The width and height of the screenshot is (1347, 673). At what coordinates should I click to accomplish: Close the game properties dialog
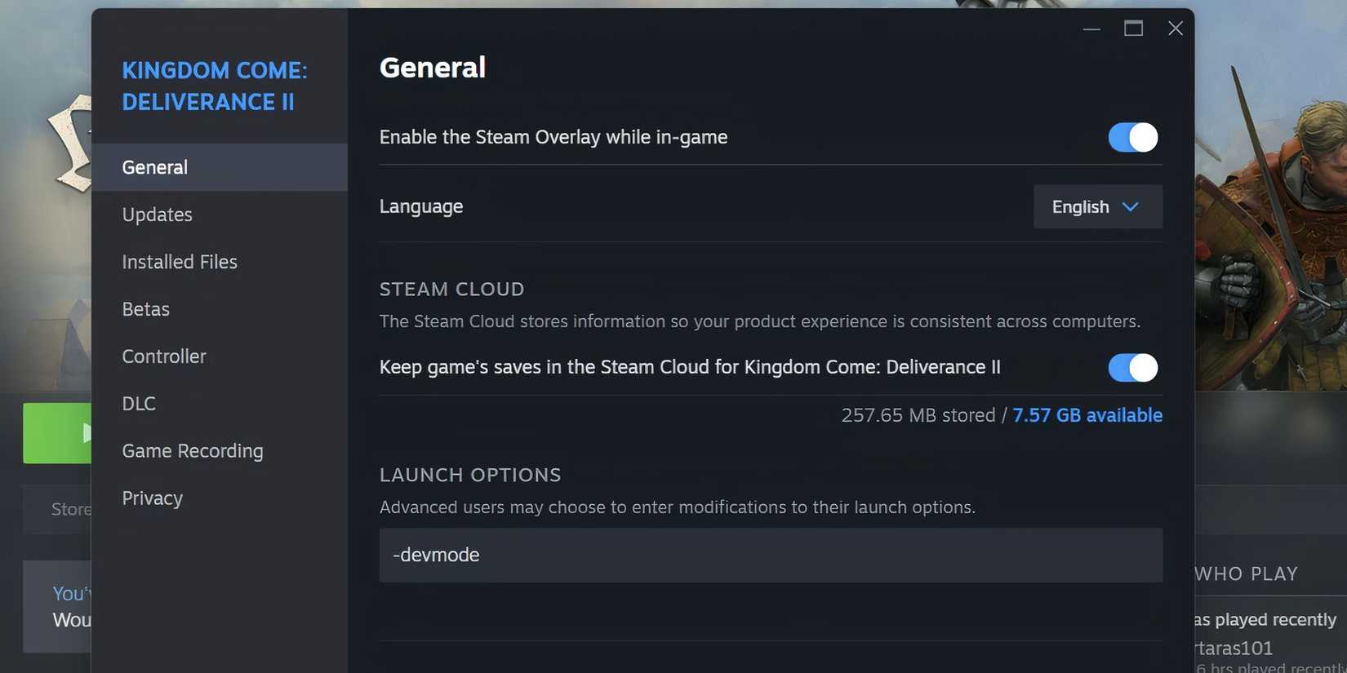(x=1175, y=29)
